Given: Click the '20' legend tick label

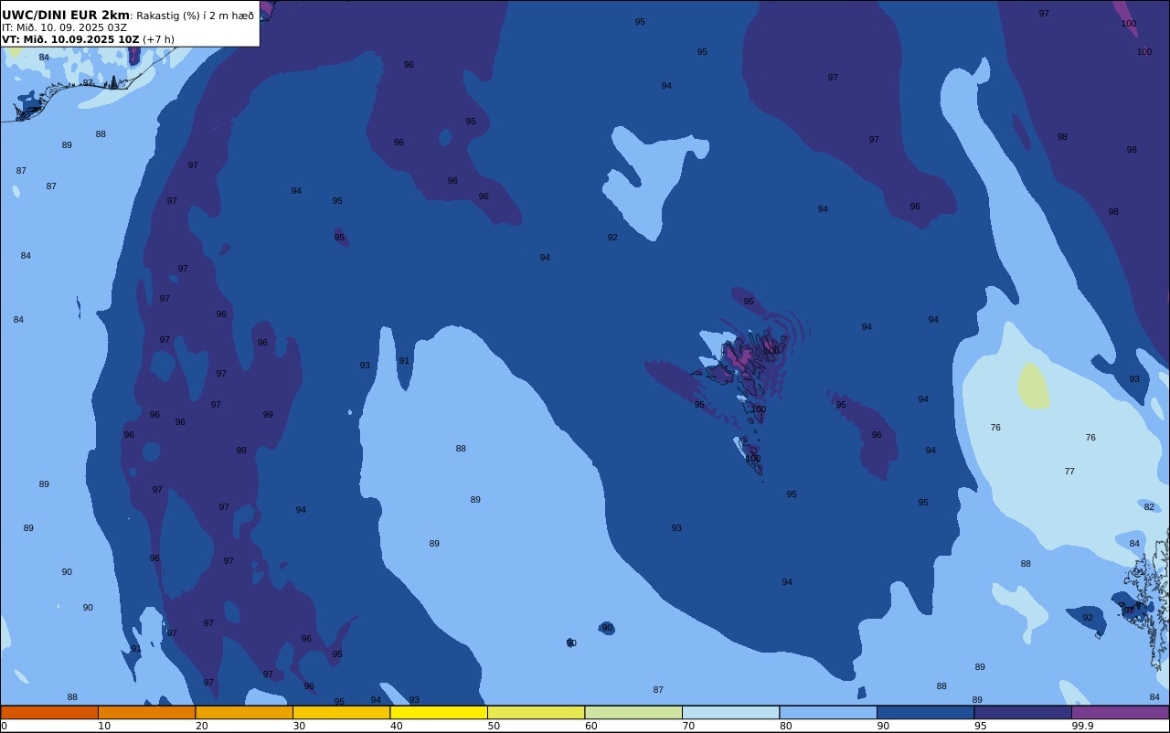Looking at the screenshot, I should [x=201, y=726].
